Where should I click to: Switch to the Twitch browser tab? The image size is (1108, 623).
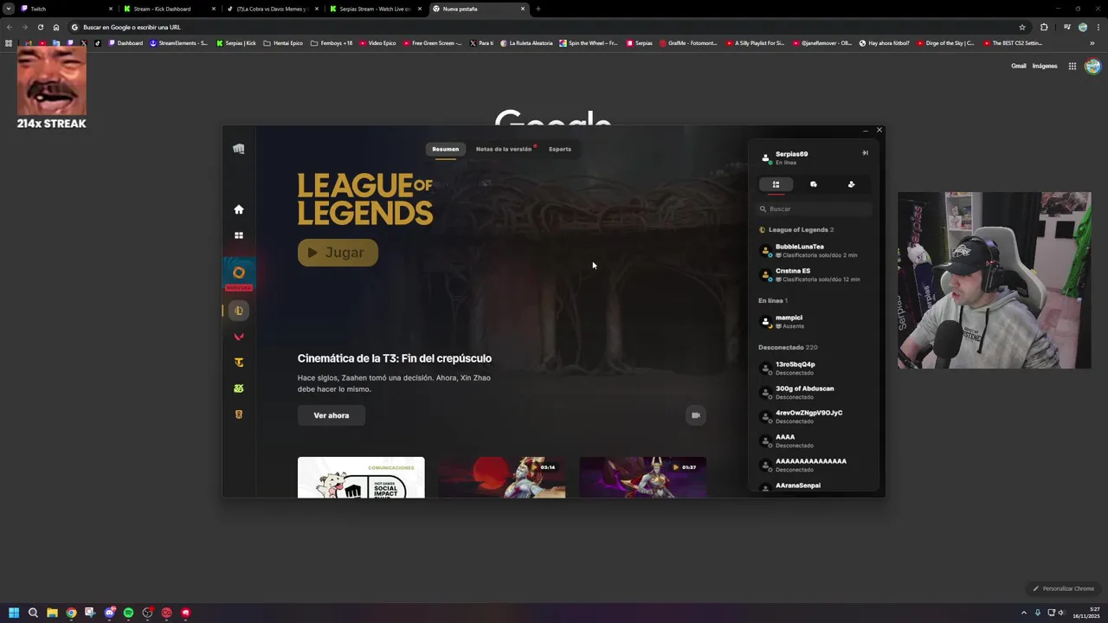(x=65, y=9)
